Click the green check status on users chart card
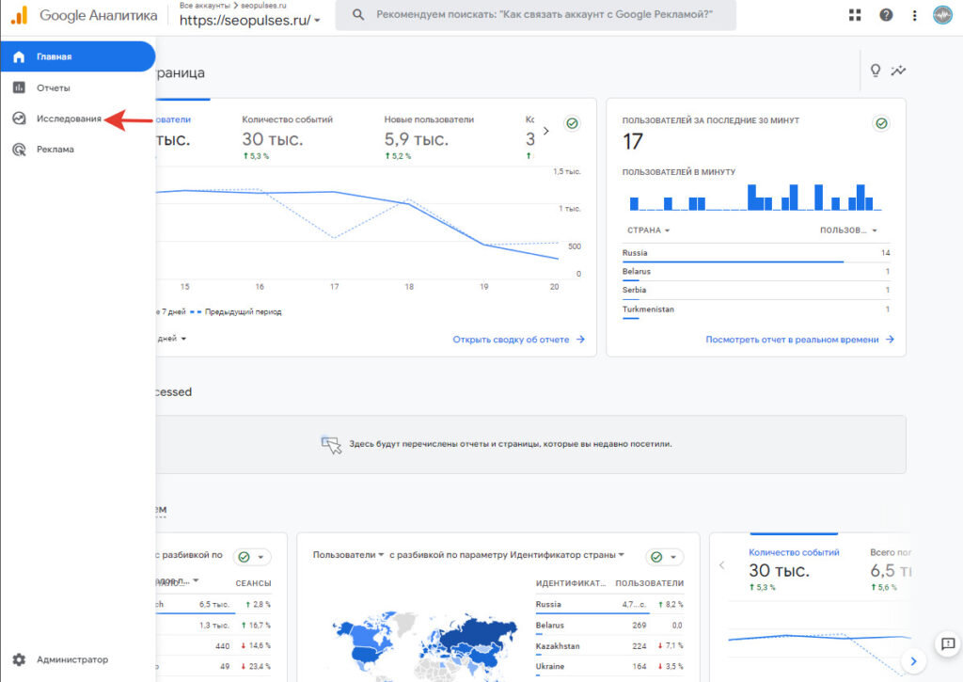The height and width of the screenshot is (682, 963). pos(572,123)
